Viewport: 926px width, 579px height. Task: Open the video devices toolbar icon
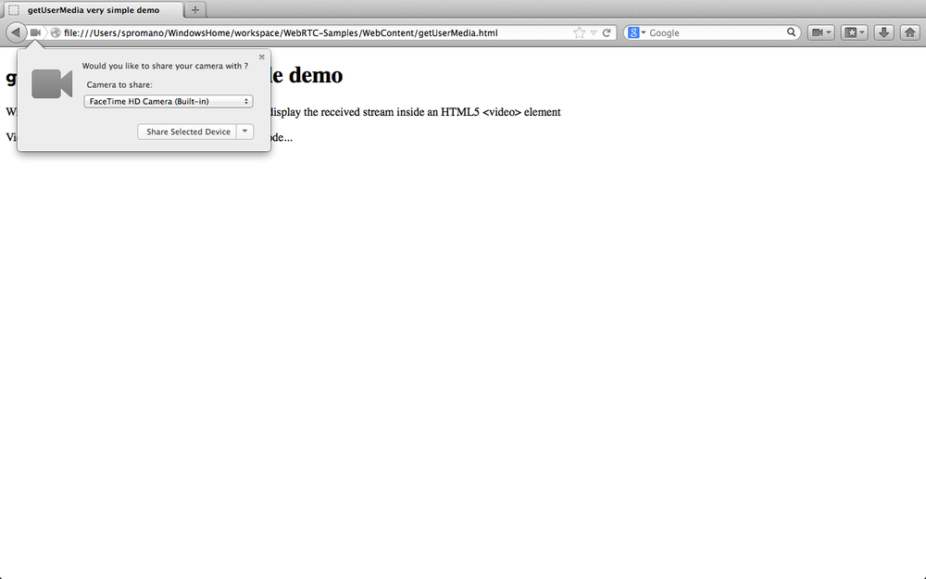click(x=819, y=31)
